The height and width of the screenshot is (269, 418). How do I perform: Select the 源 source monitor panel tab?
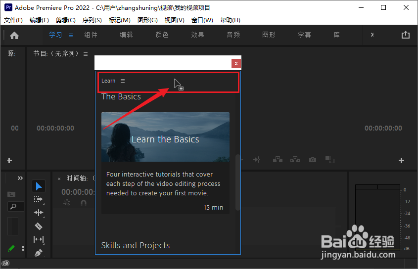[11, 53]
